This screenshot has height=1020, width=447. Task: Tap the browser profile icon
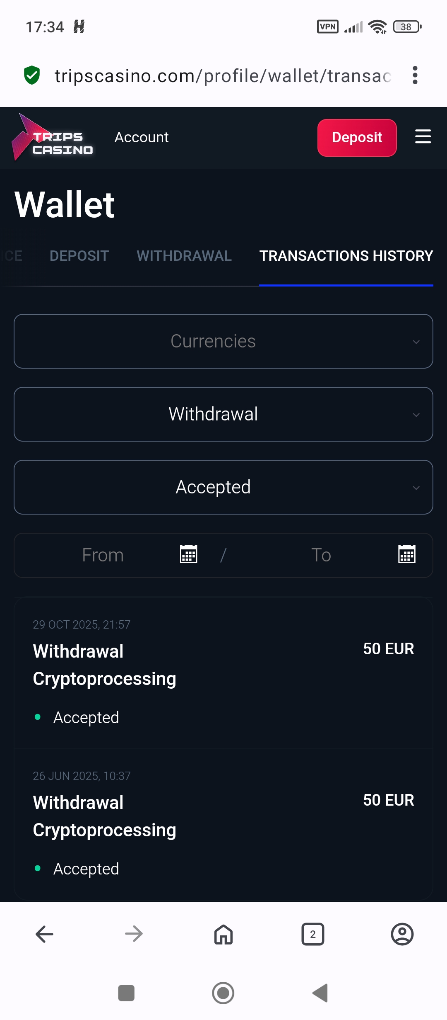point(402,935)
